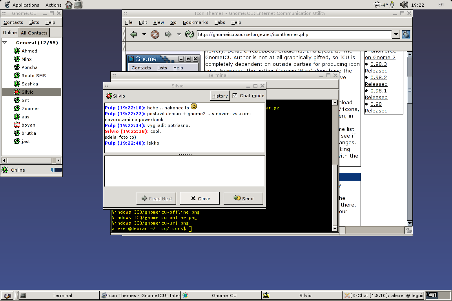Image resolution: width=452 pixels, height=301 pixels.
Task: Open the Forward button history dropdown
Action: 179,34
